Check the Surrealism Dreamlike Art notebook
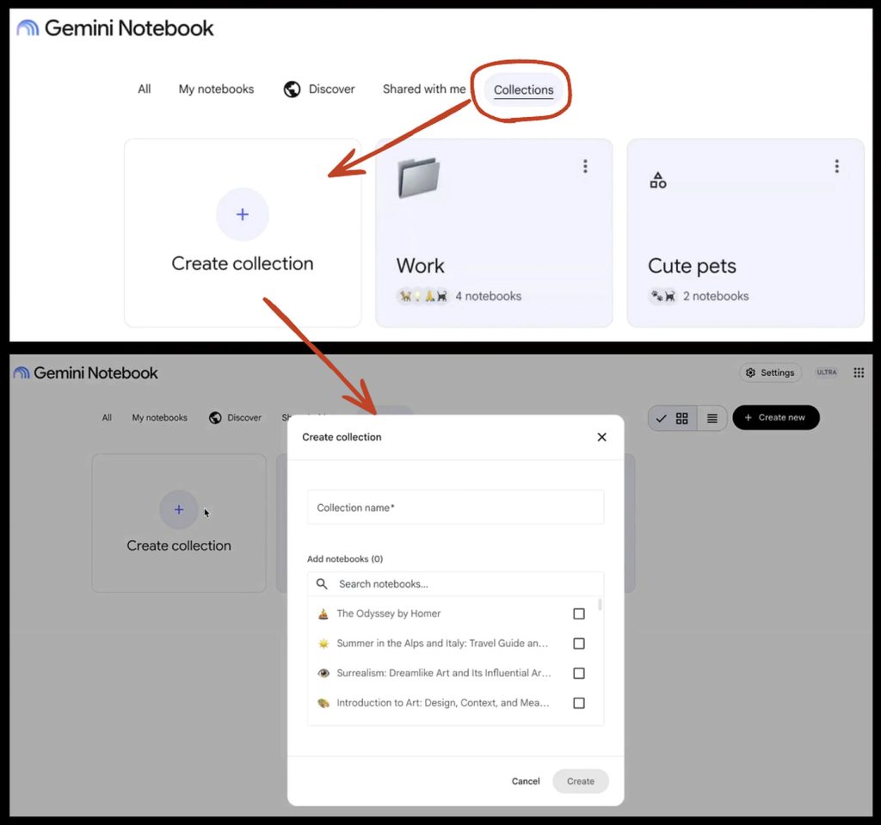 point(579,674)
